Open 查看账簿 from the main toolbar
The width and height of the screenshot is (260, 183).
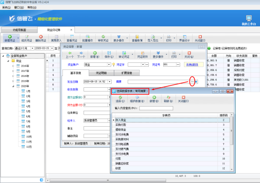point(137,38)
